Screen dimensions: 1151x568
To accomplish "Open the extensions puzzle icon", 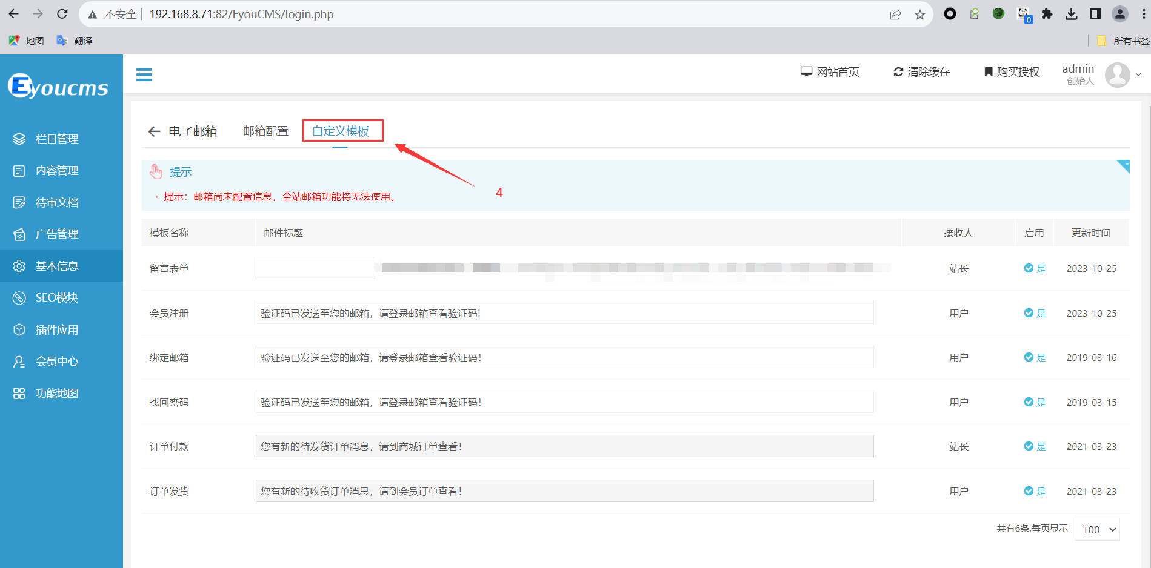I will coord(1047,14).
